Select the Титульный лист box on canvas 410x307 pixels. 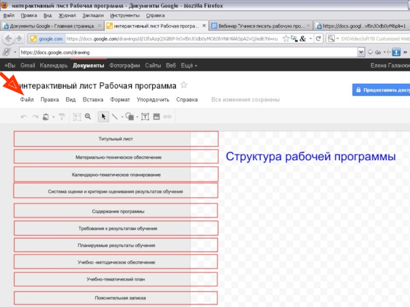(x=116, y=139)
